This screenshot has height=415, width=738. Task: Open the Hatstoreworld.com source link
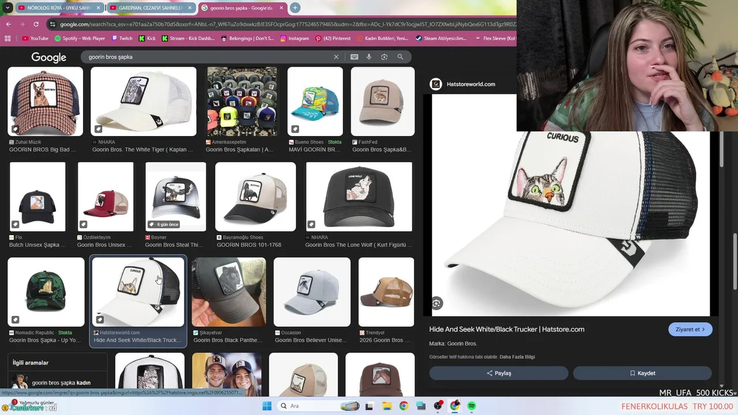(463, 84)
